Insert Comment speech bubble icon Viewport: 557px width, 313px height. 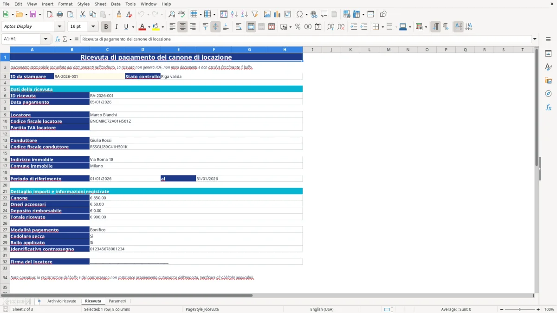click(x=324, y=14)
